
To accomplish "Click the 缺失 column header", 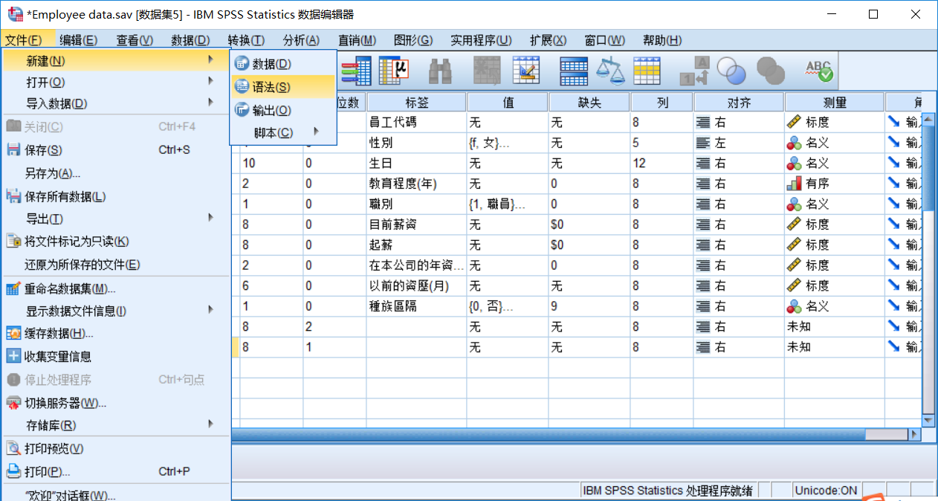I will tap(589, 102).
